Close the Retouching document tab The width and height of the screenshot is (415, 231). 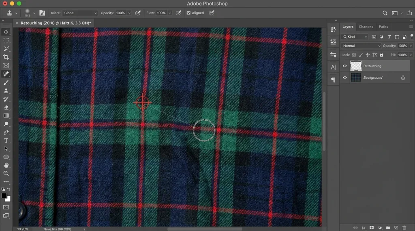click(17, 23)
